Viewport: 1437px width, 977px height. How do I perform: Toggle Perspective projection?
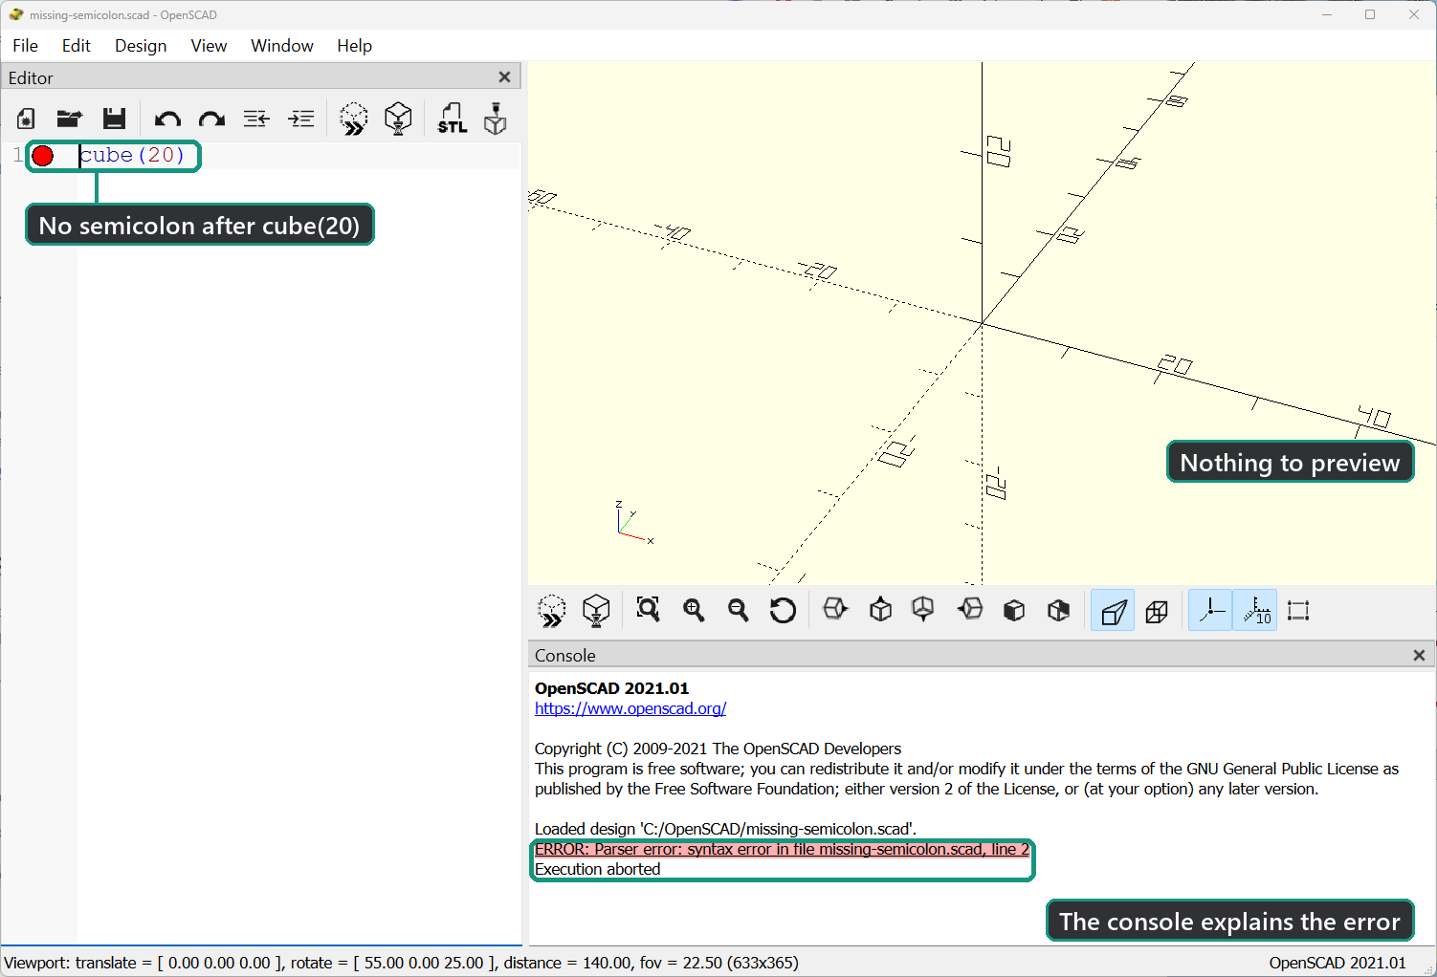(x=1113, y=611)
